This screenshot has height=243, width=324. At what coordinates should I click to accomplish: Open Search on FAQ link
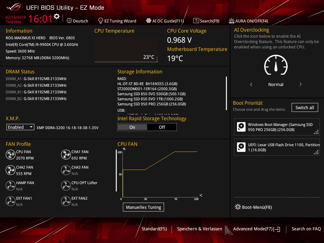[x=306, y=229]
